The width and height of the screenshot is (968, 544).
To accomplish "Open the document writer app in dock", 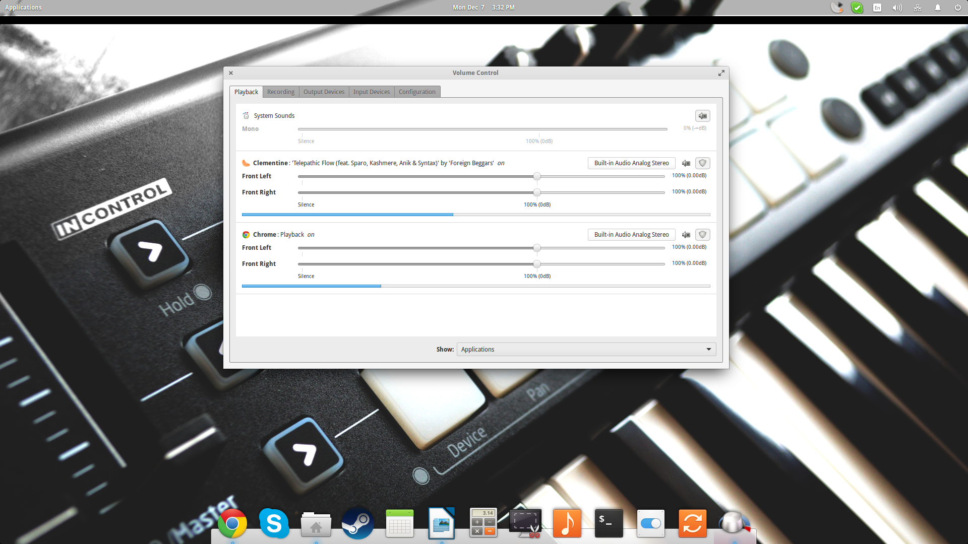I will pos(442,524).
